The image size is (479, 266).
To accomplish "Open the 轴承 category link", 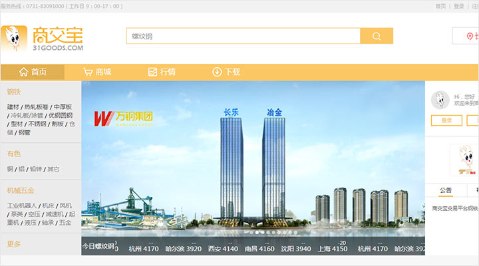I will pyautogui.click(x=48, y=223).
